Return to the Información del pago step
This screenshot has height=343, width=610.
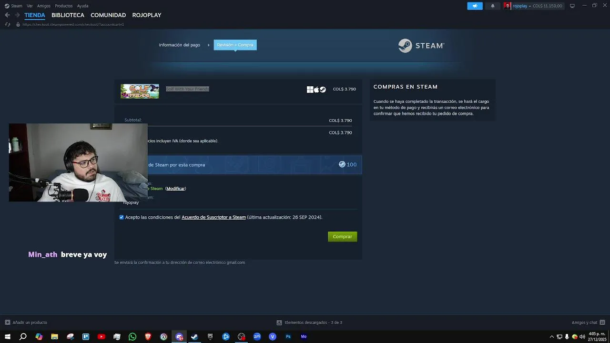click(x=179, y=45)
